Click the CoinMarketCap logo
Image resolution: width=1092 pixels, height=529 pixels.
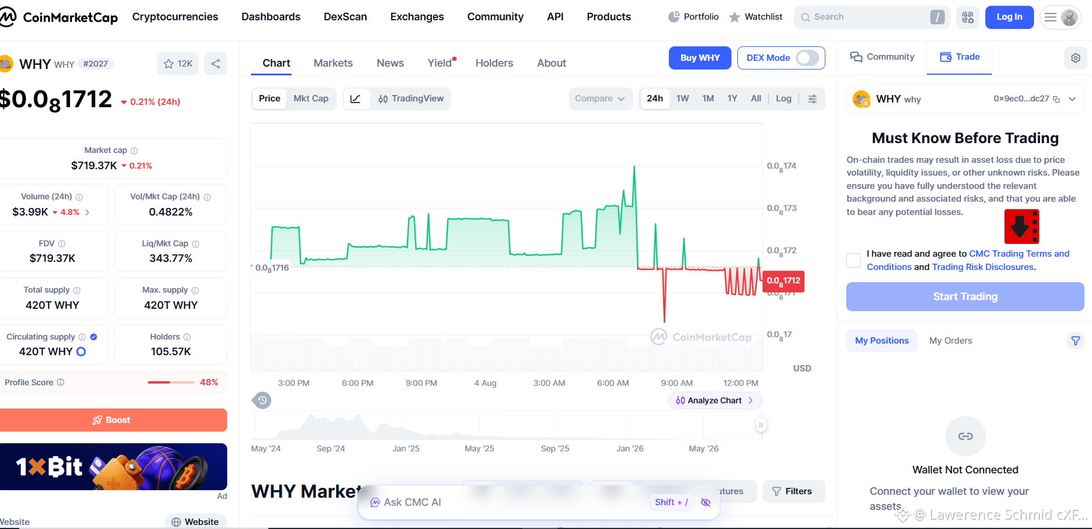tap(59, 17)
